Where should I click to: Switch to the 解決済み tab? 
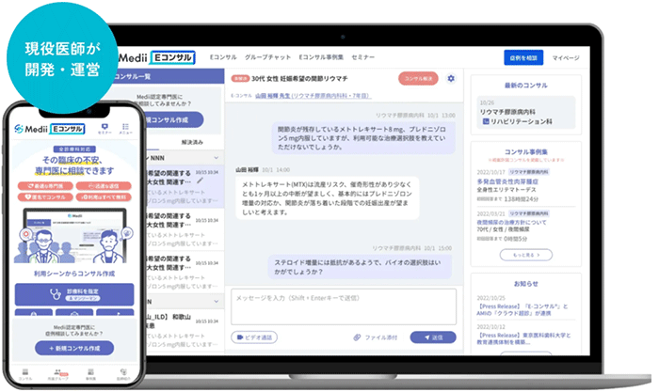click(x=191, y=141)
